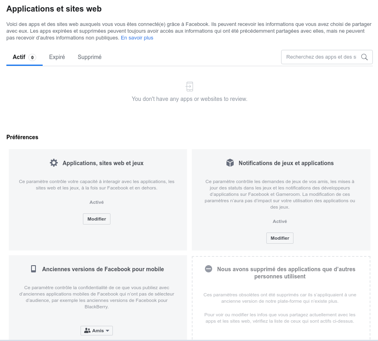378x341 pixels.
Task: Click the Préférences section heading
Action: click(x=22, y=137)
